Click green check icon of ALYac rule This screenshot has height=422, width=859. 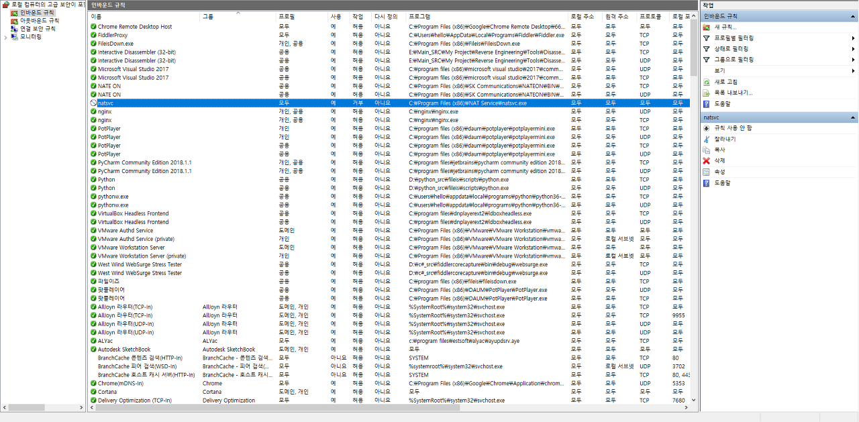(93, 341)
